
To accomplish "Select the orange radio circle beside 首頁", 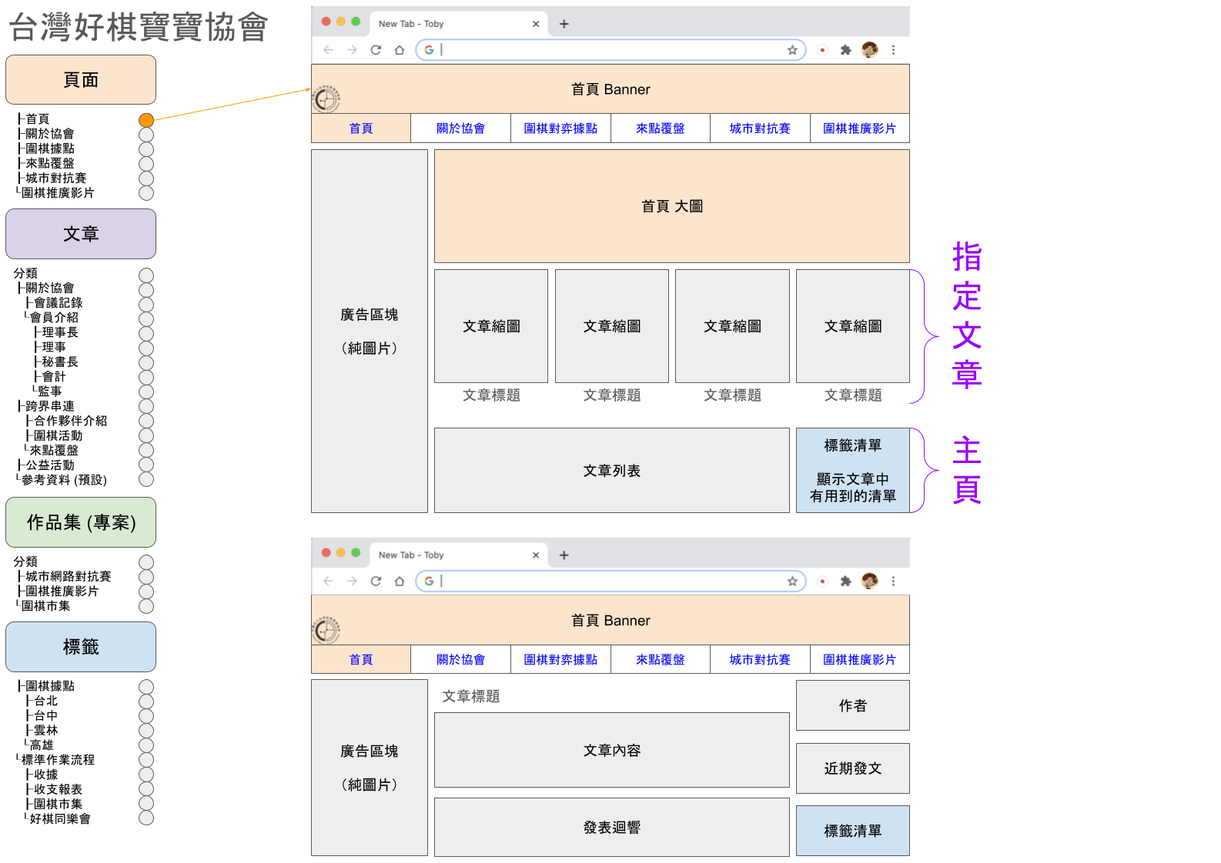I will (x=146, y=120).
